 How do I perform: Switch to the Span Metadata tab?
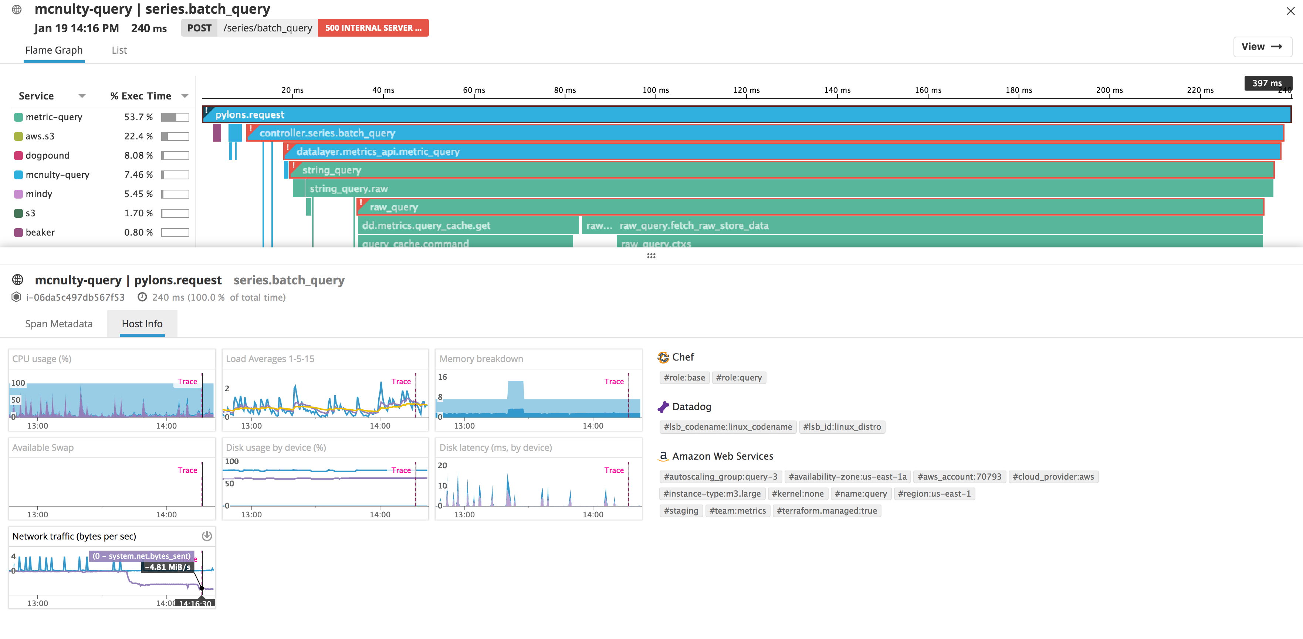click(x=59, y=323)
